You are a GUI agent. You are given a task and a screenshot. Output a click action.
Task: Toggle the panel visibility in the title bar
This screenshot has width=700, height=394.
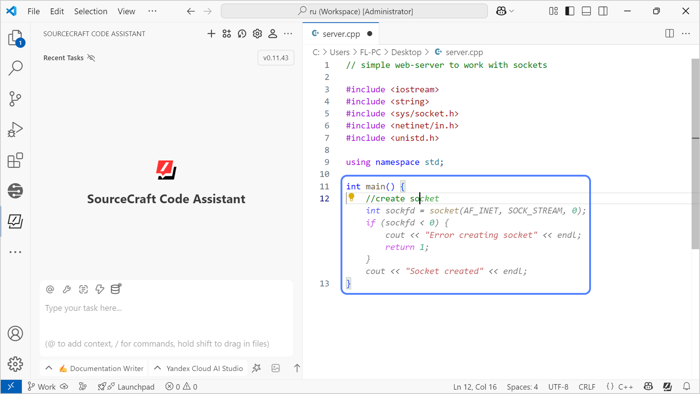(586, 11)
